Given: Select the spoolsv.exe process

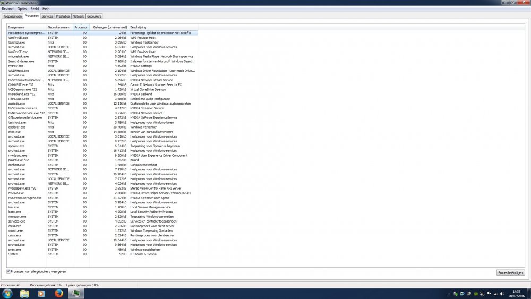Looking at the screenshot, I should (x=102, y=146).
